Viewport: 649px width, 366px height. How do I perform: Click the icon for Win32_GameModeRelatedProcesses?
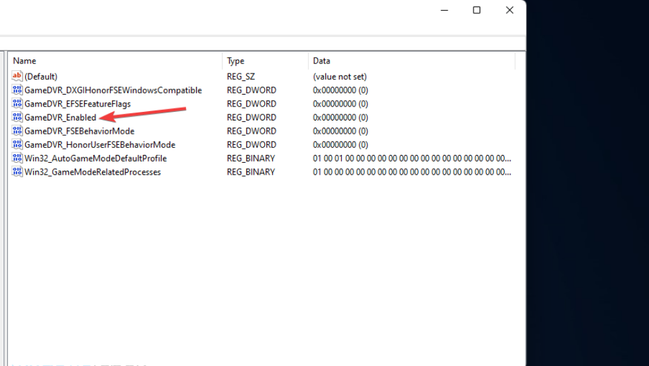(x=17, y=172)
